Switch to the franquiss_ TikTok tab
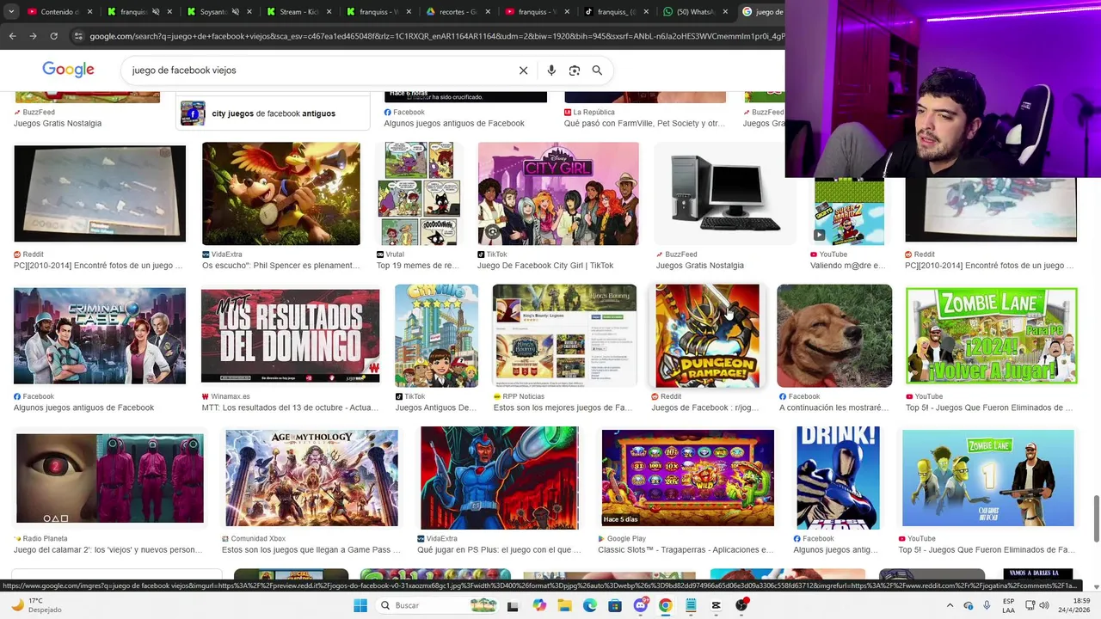This screenshot has height=619, width=1101. pyautogui.click(x=614, y=12)
